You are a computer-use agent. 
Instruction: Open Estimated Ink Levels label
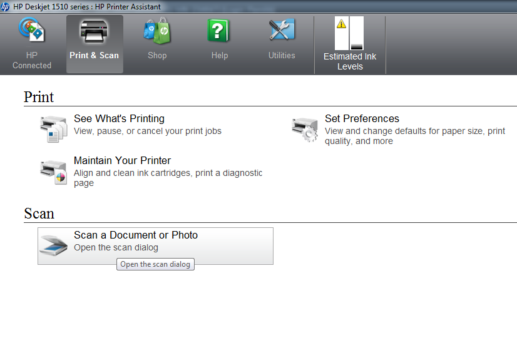[x=350, y=61]
